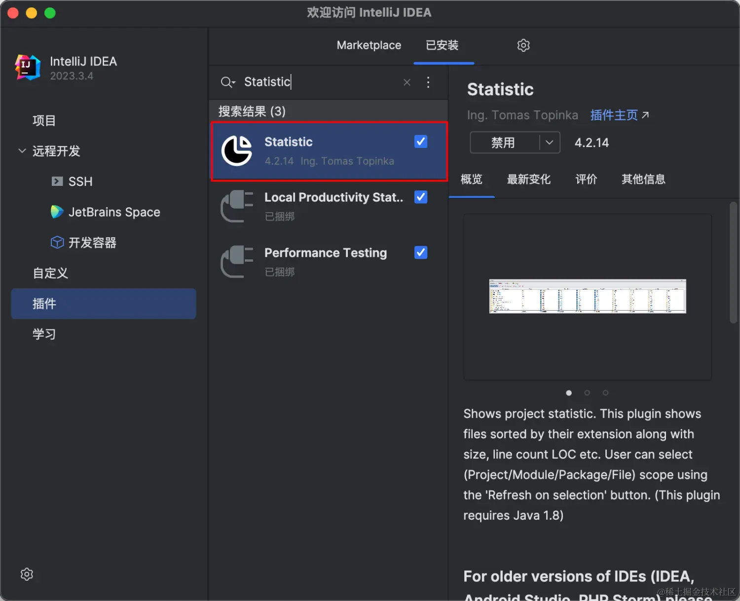This screenshot has width=740, height=601.
Task: Switch to the Marketplace tab
Action: (369, 45)
